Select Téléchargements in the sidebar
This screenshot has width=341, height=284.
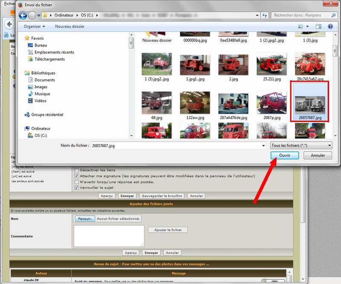pos(49,59)
